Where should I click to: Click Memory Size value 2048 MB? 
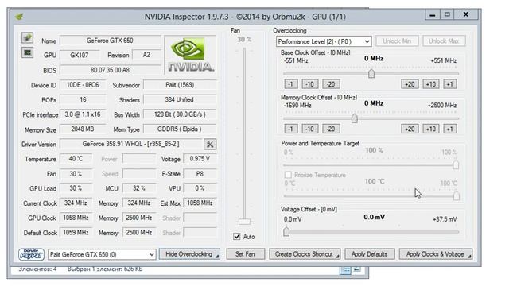pos(83,129)
